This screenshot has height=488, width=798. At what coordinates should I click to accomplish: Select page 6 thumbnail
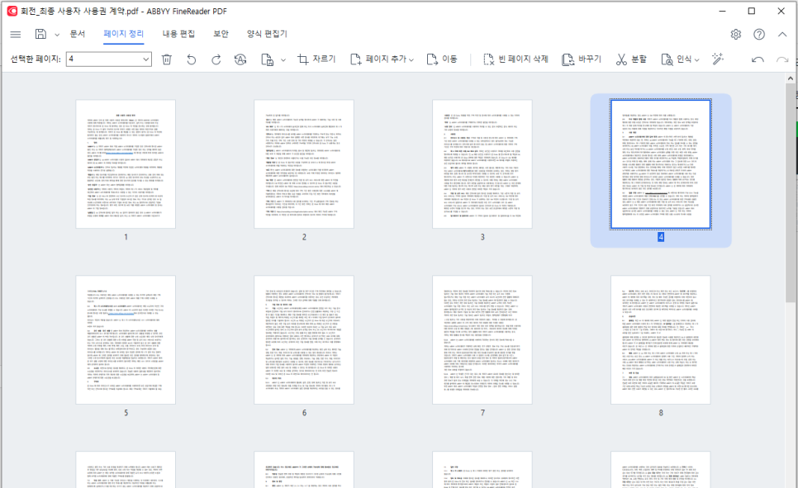(x=304, y=340)
